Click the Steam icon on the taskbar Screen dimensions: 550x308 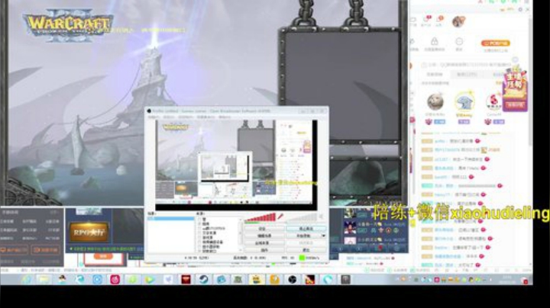coord(203,279)
